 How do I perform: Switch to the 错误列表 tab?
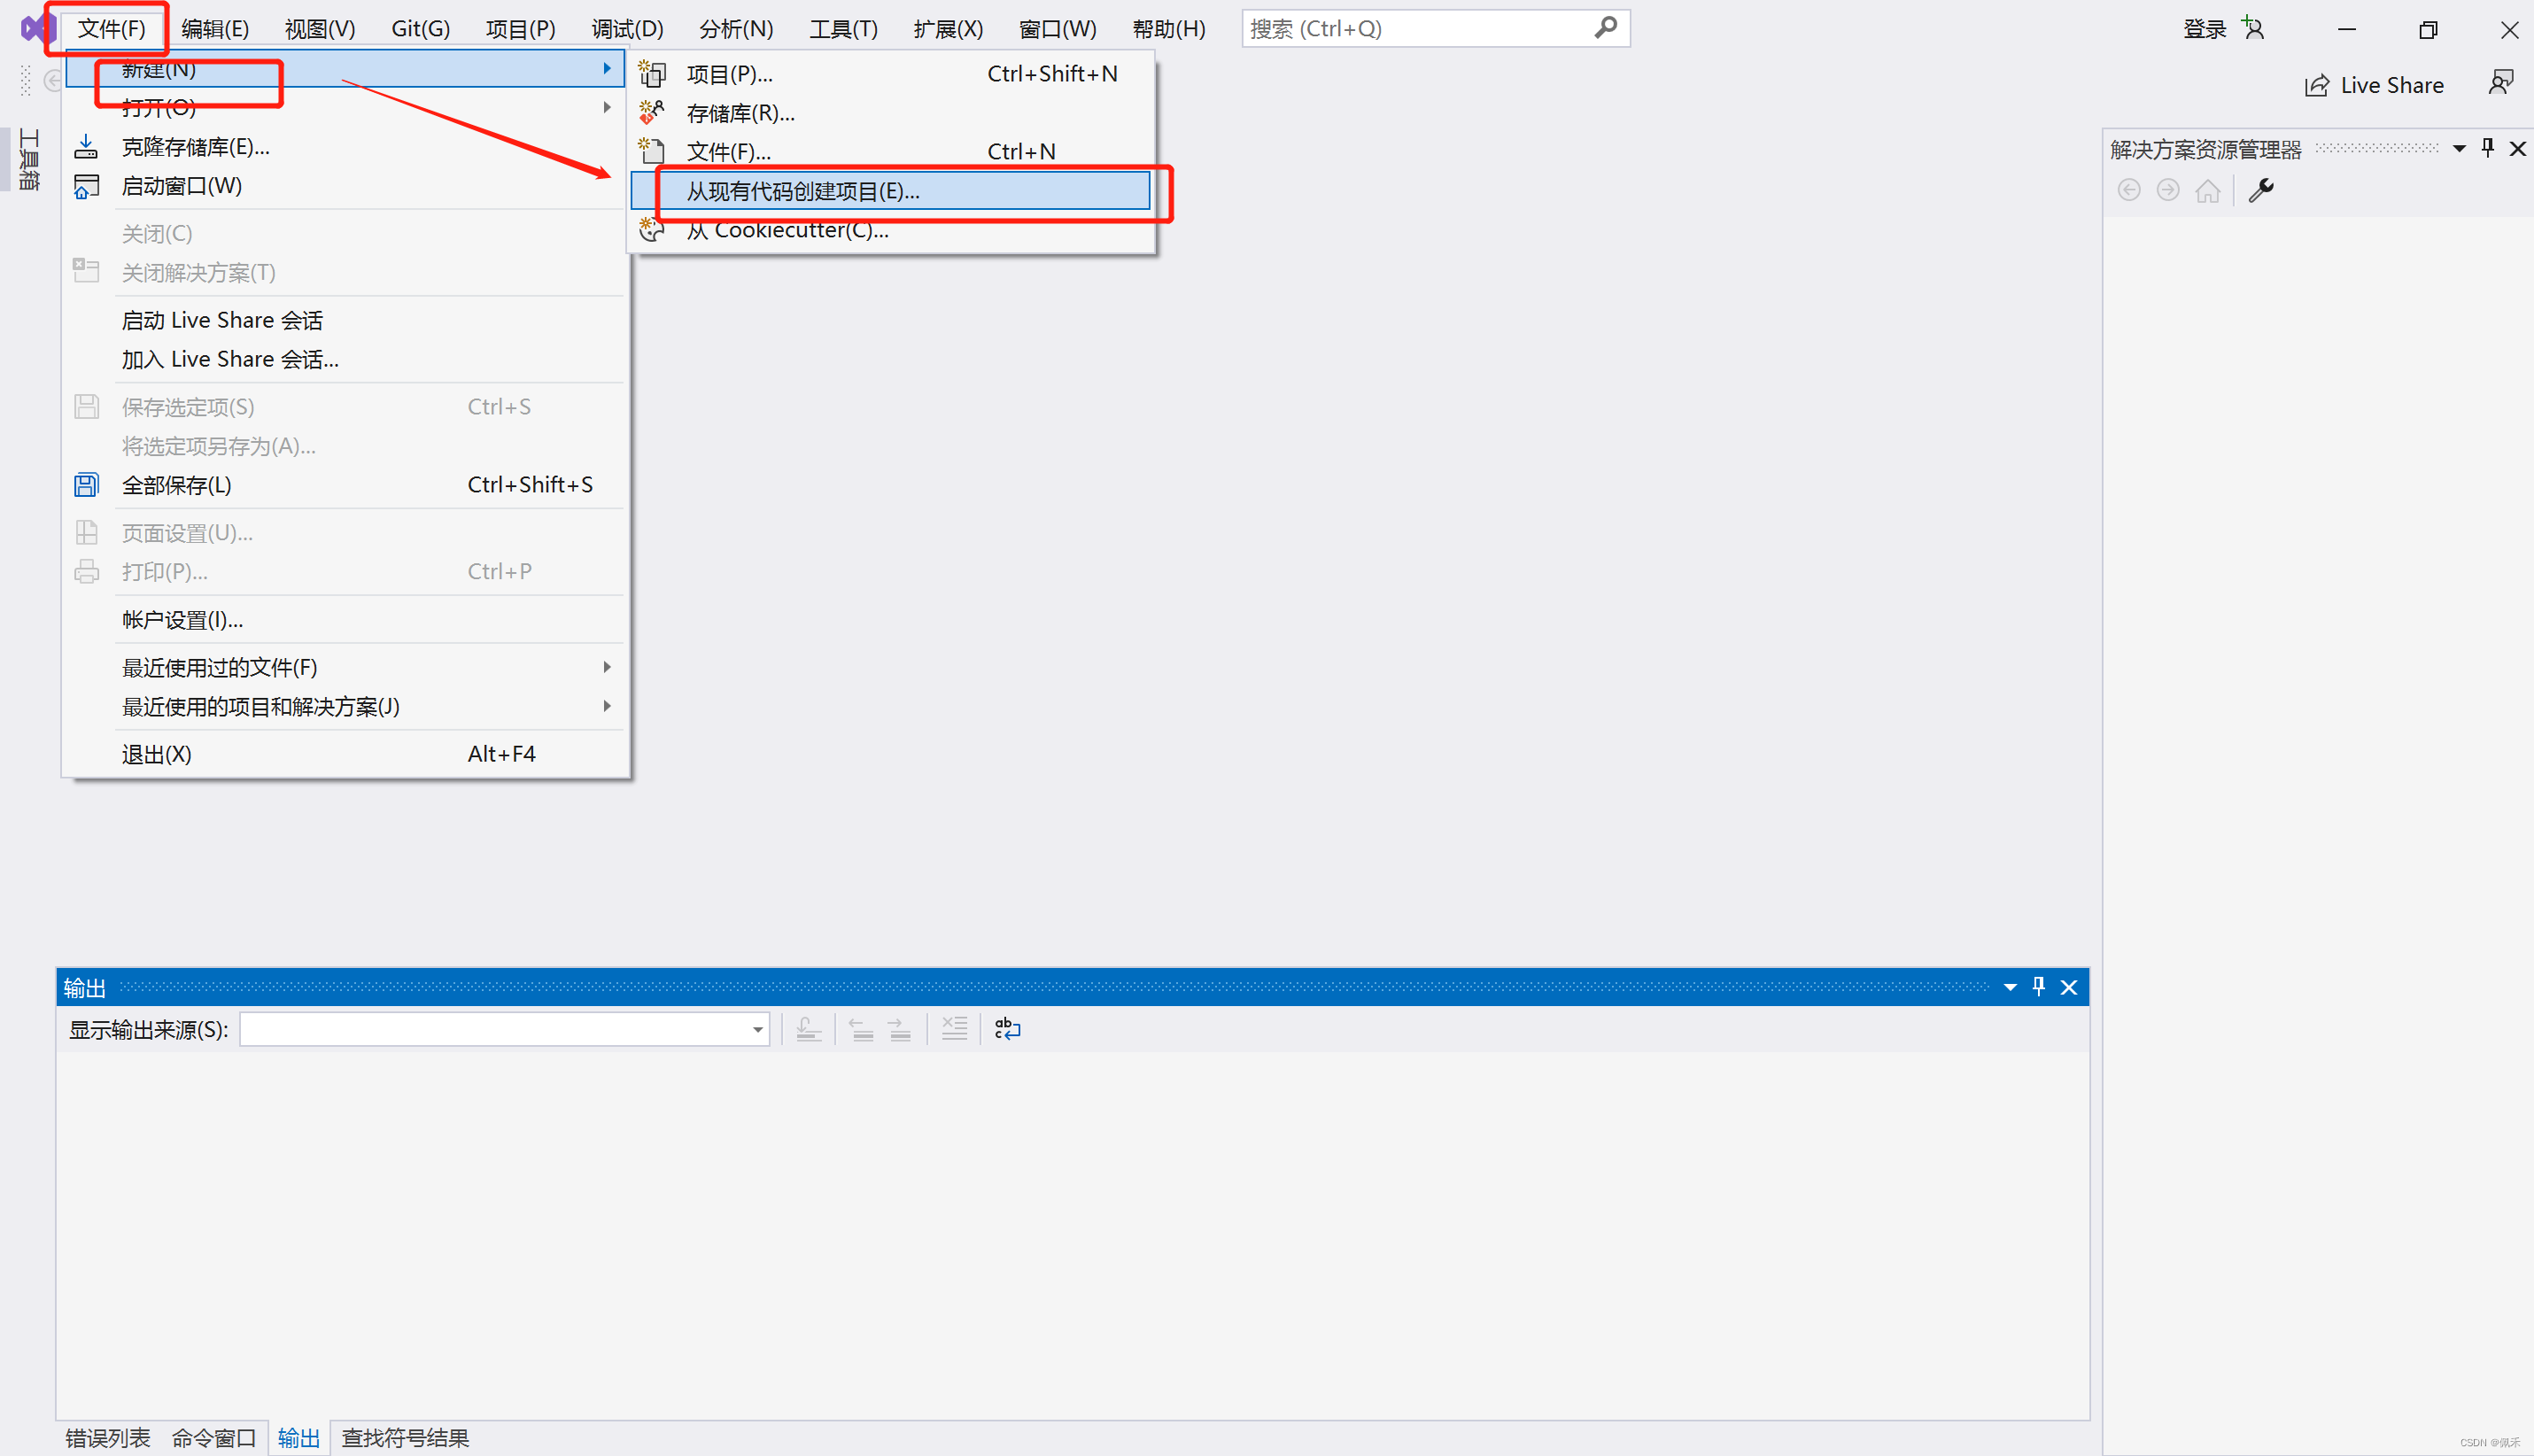pos(108,1438)
